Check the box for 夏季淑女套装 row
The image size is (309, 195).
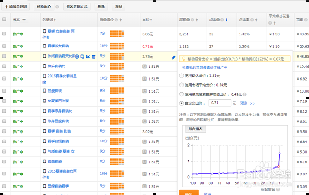tap(4, 46)
